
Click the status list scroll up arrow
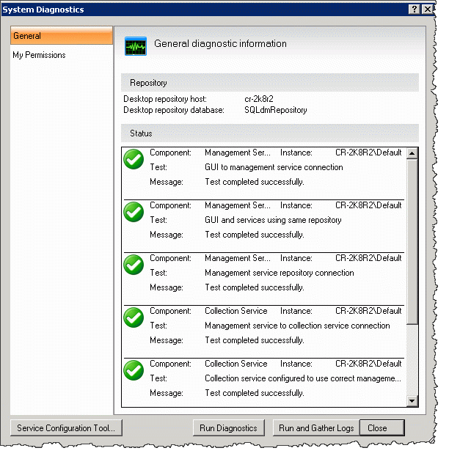412,153
